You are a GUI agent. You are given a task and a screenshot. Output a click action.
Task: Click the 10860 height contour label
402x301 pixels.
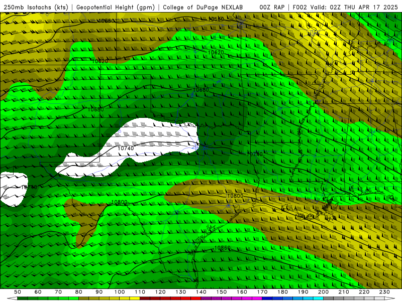(222, 248)
